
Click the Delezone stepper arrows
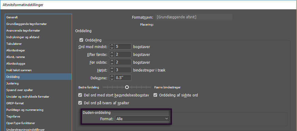[x=112, y=78]
